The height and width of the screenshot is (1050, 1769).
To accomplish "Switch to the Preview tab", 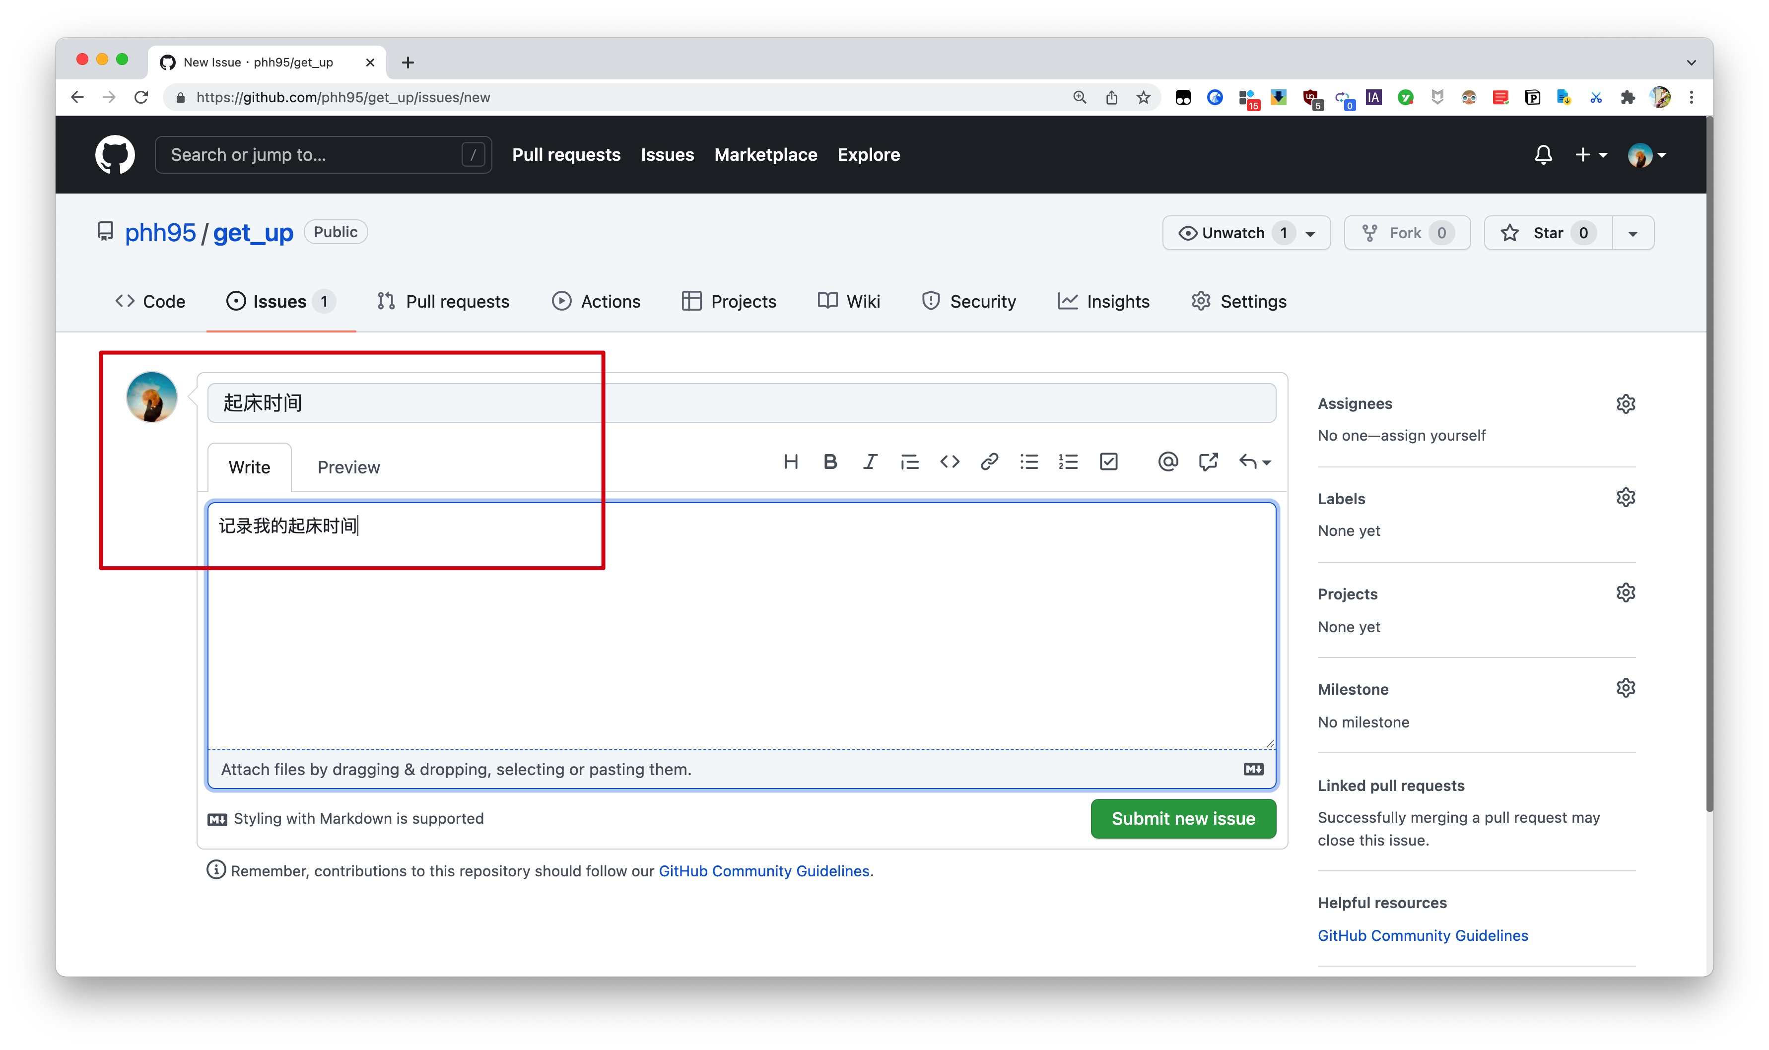I will (348, 467).
